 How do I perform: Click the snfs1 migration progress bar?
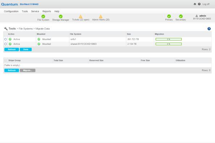[169, 39]
